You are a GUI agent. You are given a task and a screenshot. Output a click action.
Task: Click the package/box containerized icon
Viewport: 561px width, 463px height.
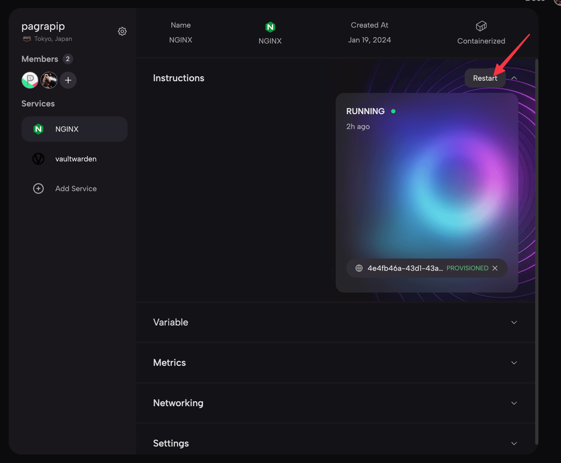coord(481,26)
